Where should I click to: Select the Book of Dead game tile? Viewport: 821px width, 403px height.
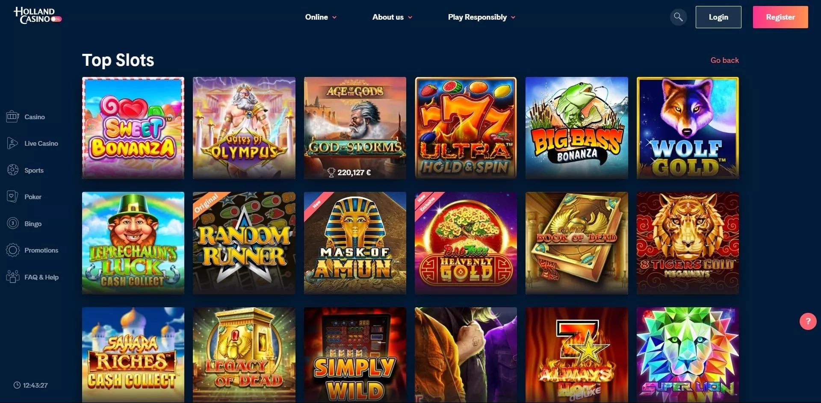click(x=576, y=243)
